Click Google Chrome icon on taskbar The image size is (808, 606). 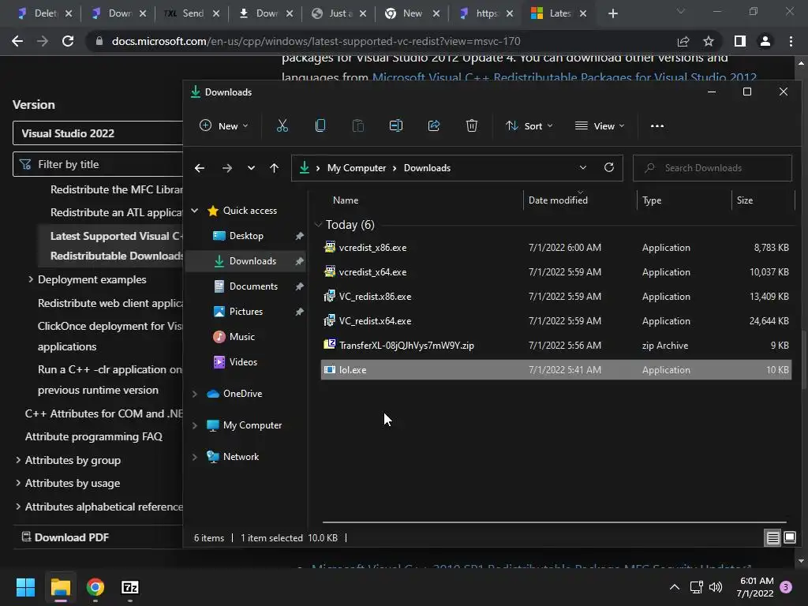coord(95,587)
